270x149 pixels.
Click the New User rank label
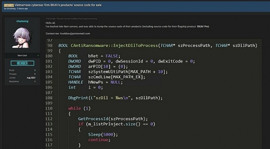[x=22, y=55]
